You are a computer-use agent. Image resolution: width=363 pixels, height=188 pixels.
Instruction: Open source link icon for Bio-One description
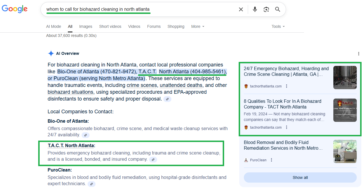point(86,135)
